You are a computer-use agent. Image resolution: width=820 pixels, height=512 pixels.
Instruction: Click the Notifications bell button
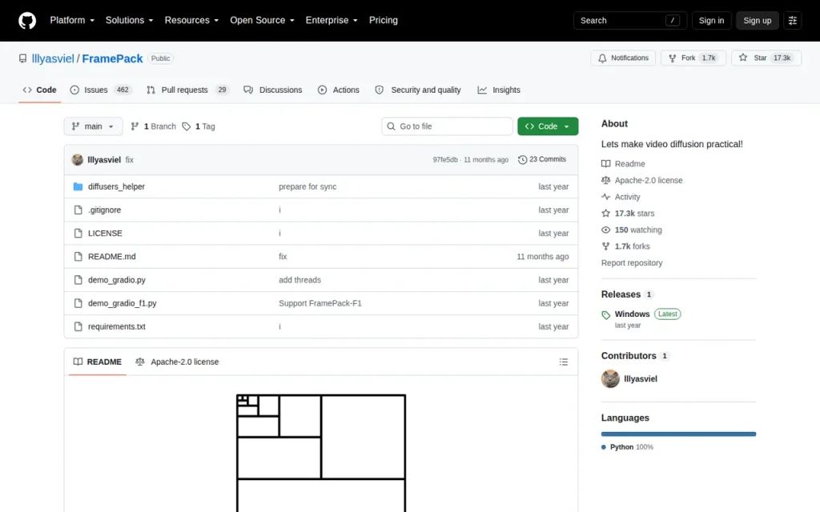pos(623,58)
